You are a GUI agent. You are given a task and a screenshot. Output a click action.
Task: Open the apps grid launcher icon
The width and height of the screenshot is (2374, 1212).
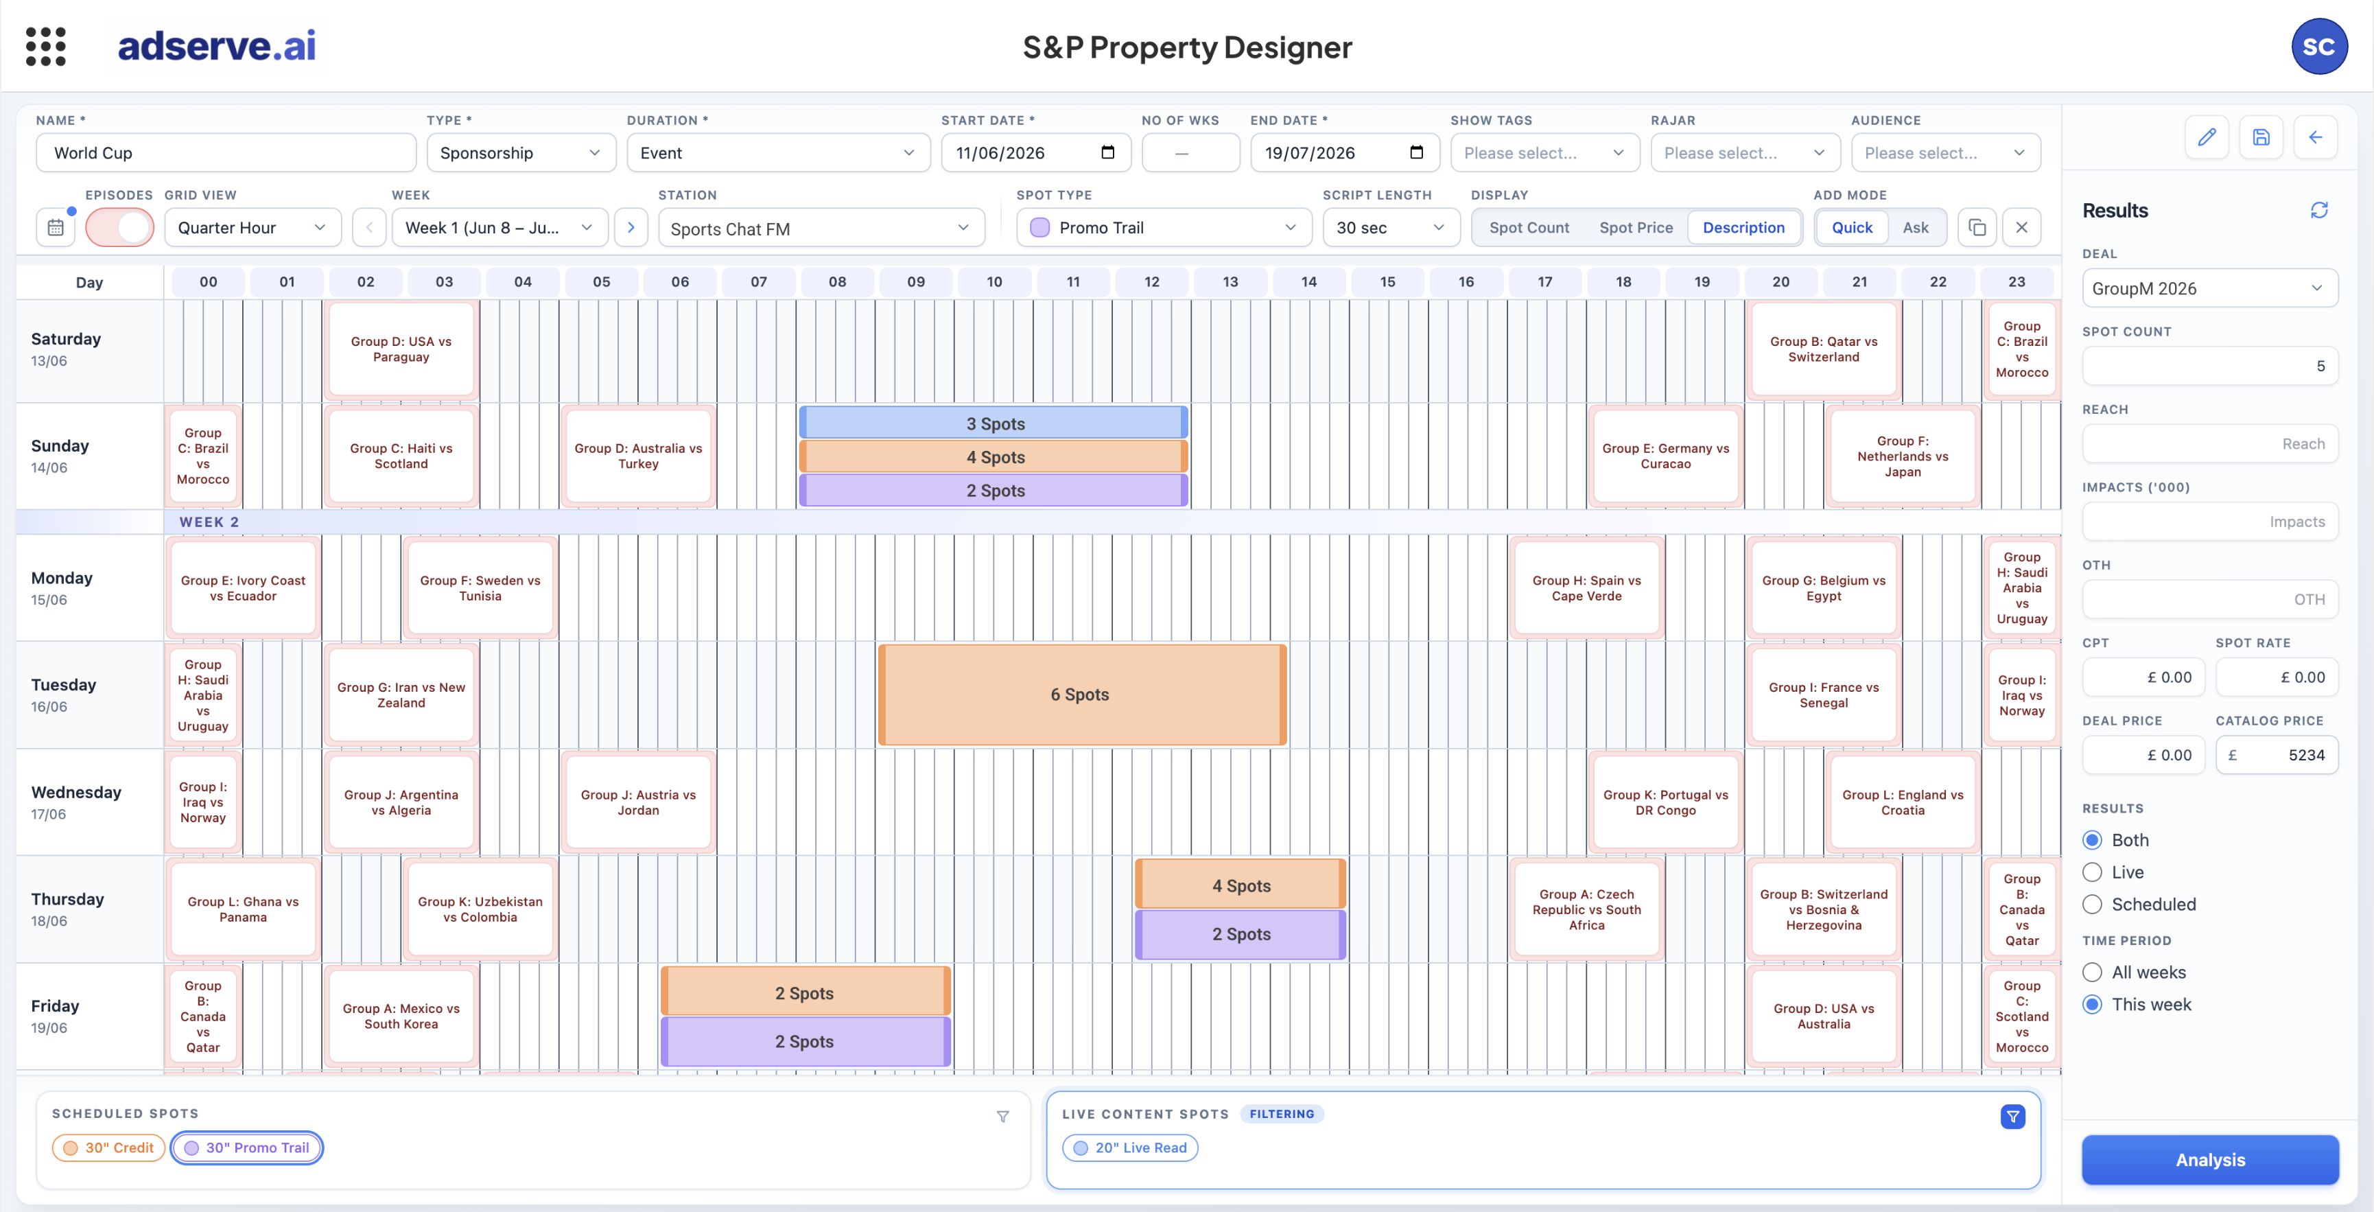[x=45, y=46]
